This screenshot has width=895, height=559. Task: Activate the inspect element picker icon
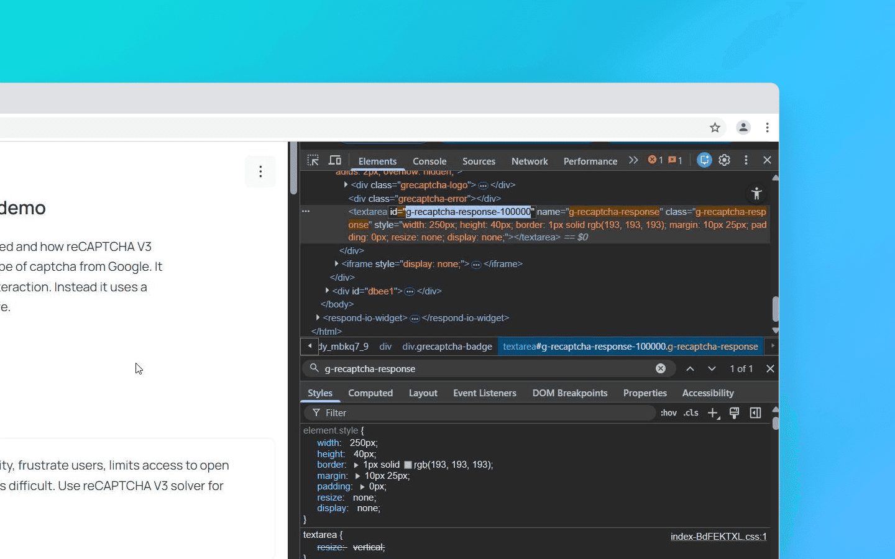pyautogui.click(x=313, y=160)
